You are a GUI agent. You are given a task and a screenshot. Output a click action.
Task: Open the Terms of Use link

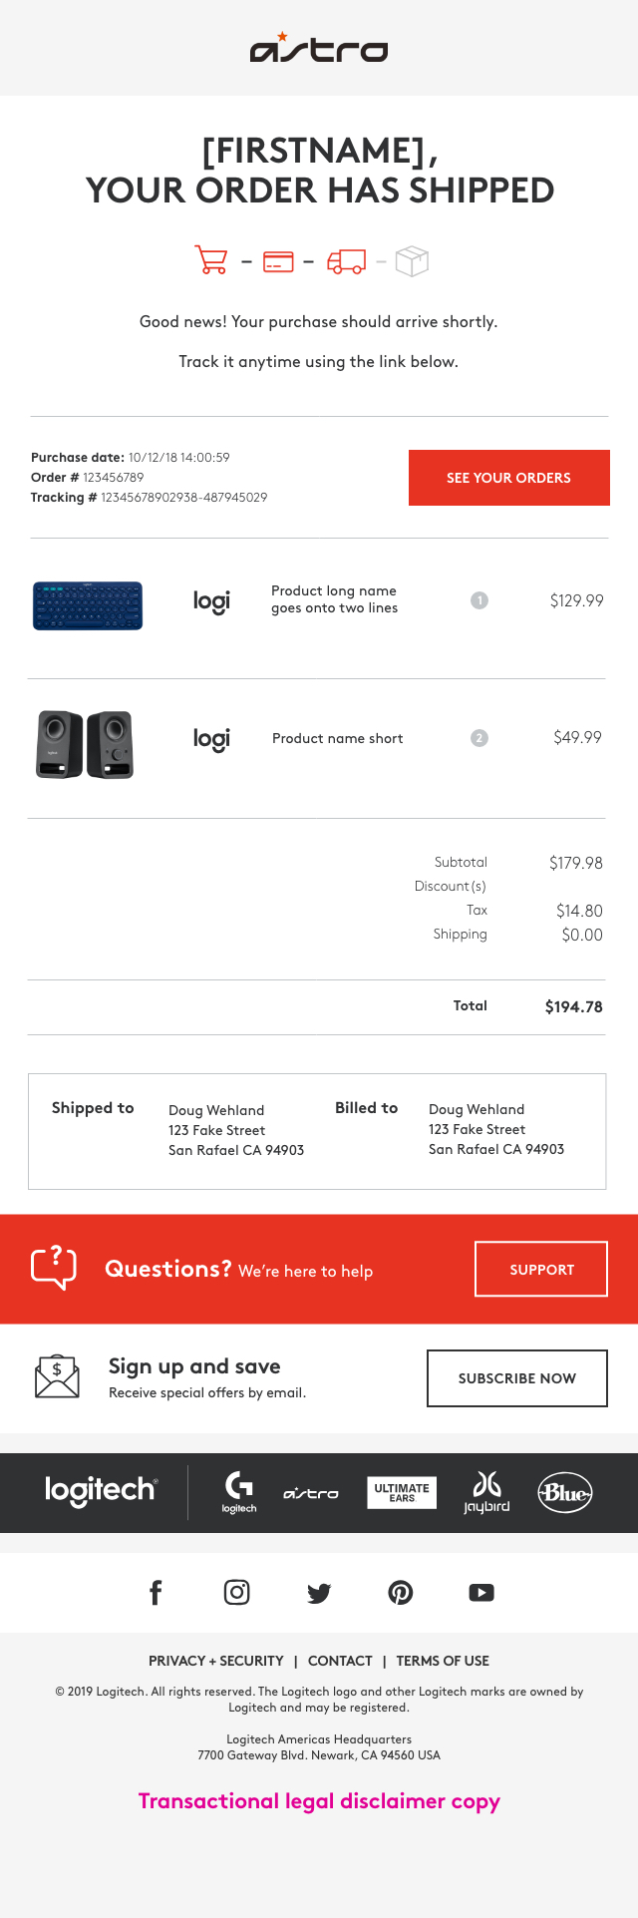tap(443, 1661)
